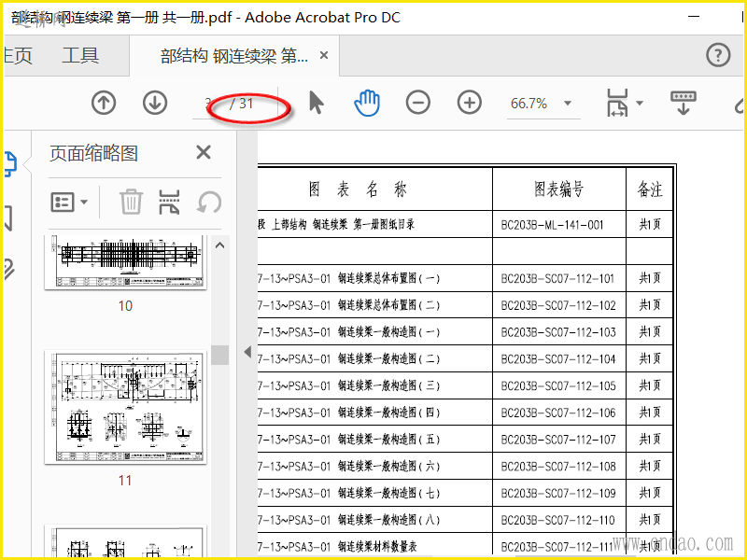Select page 10 thumbnail
The height and width of the screenshot is (560, 747).
tap(126, 262)
